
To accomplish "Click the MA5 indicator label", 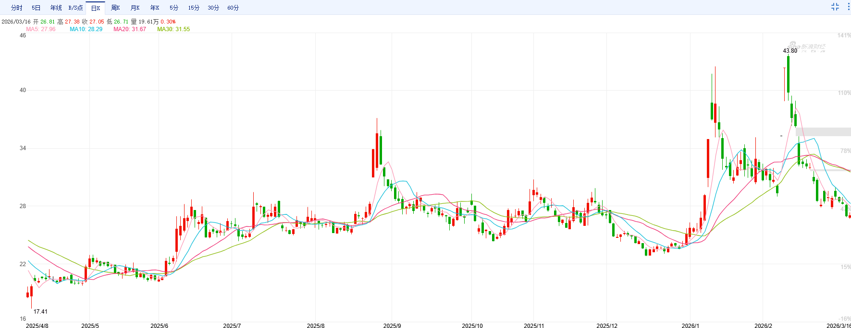I will pyautogui.click(x=41, y=29).
